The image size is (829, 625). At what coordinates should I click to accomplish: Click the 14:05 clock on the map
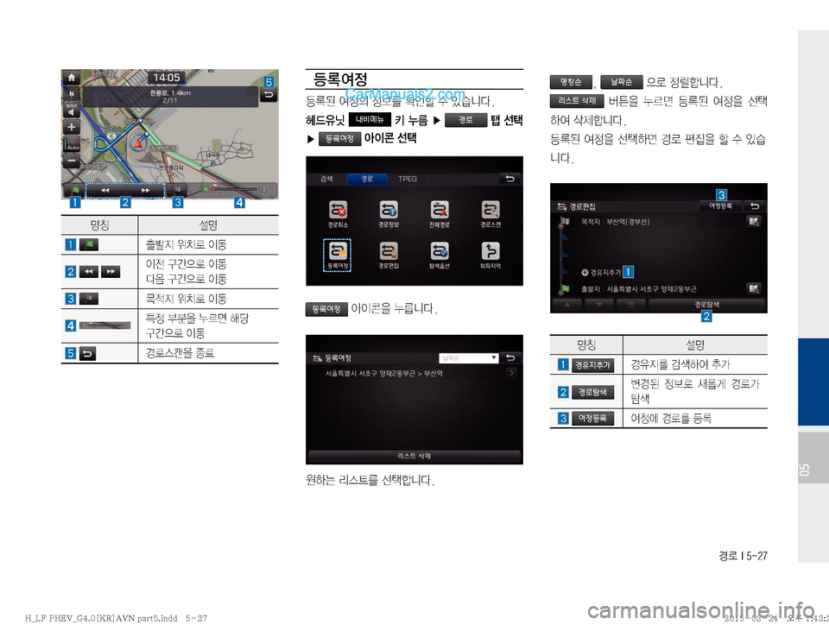(x=167, y=78)
